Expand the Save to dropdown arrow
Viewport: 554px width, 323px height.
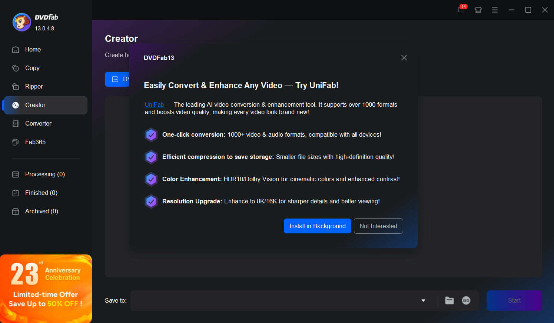tap(423, 300)
